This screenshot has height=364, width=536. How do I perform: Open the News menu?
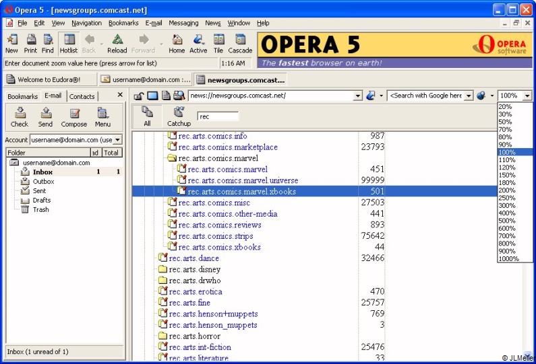213,23
